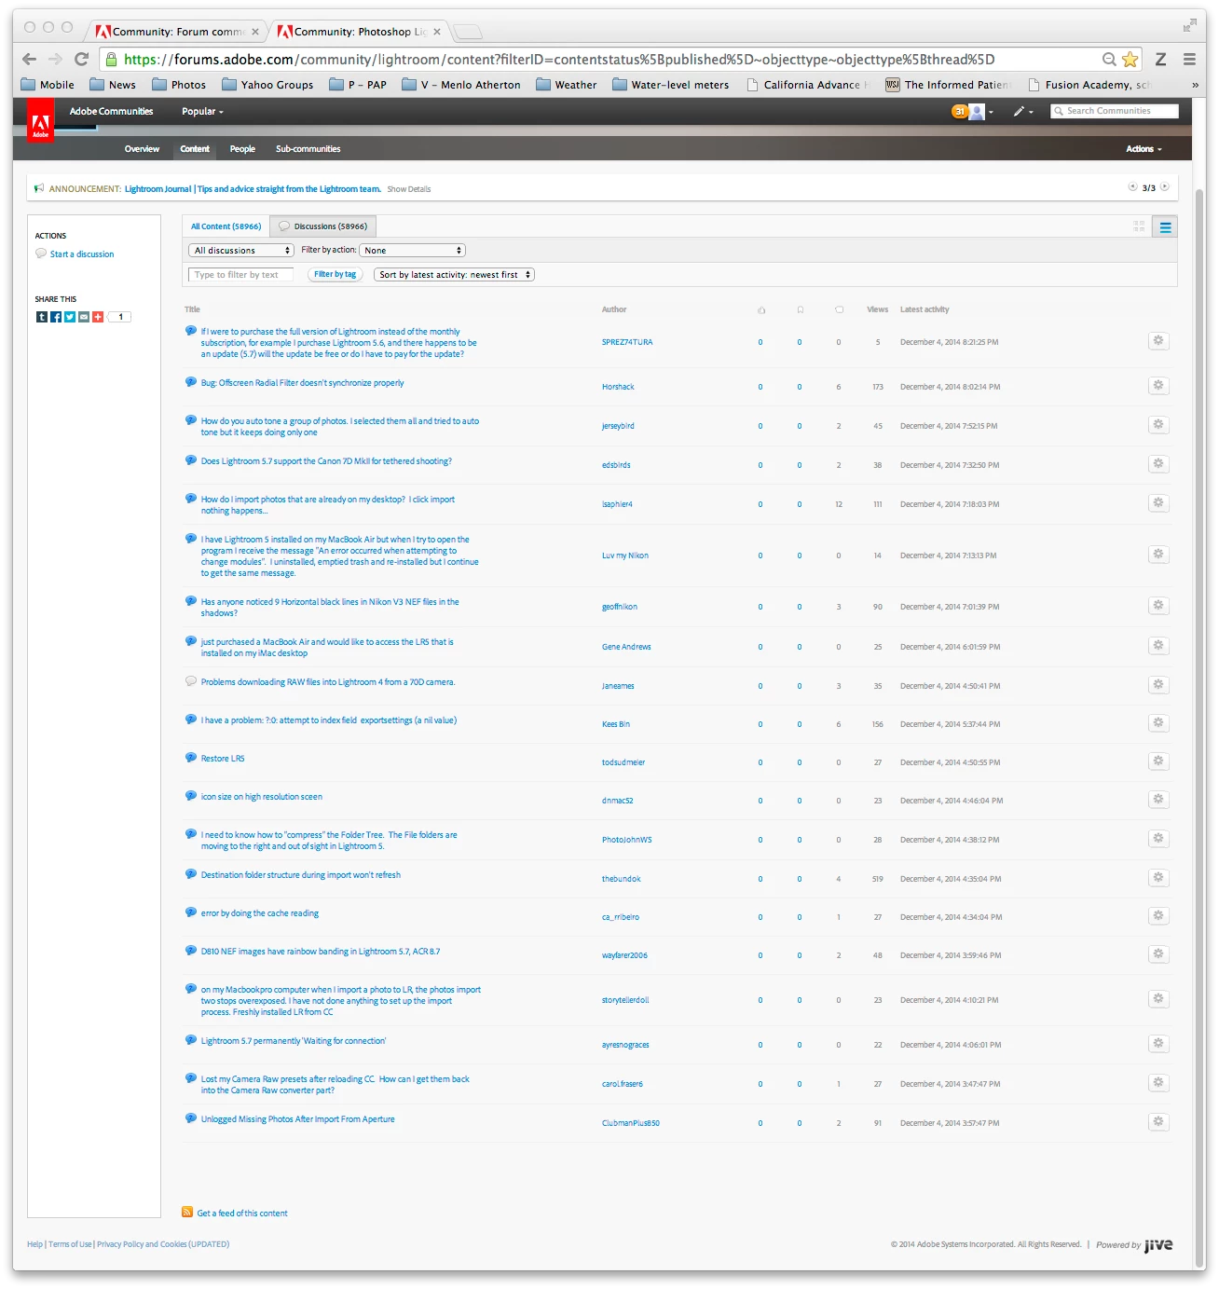Image resolution: width=1219 pixels, height=1289 pixels.
Task: Bookmark this page with the star icon
Action: tap(1130, 60)
